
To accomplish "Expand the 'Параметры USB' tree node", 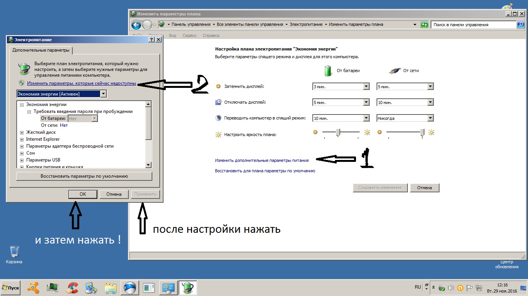I will (x=22, y=160).
